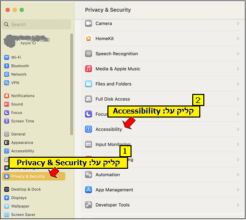Open the HomeKit house icon
This screenshot has width=246, height=220.
coord(88,38)
